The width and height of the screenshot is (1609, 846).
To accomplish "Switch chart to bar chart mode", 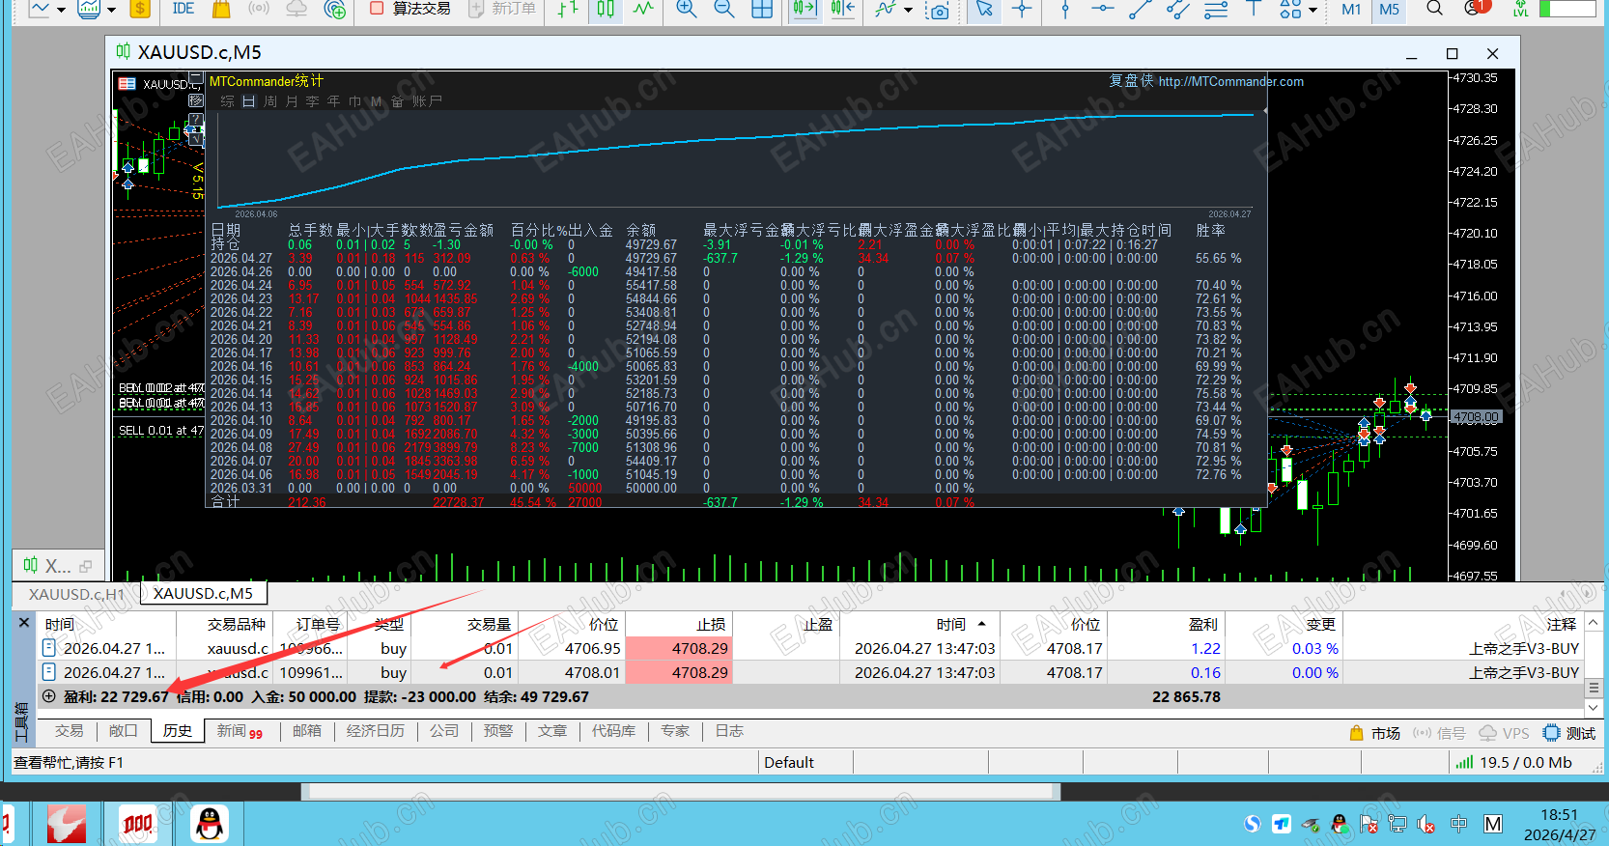I will (568, 9).
